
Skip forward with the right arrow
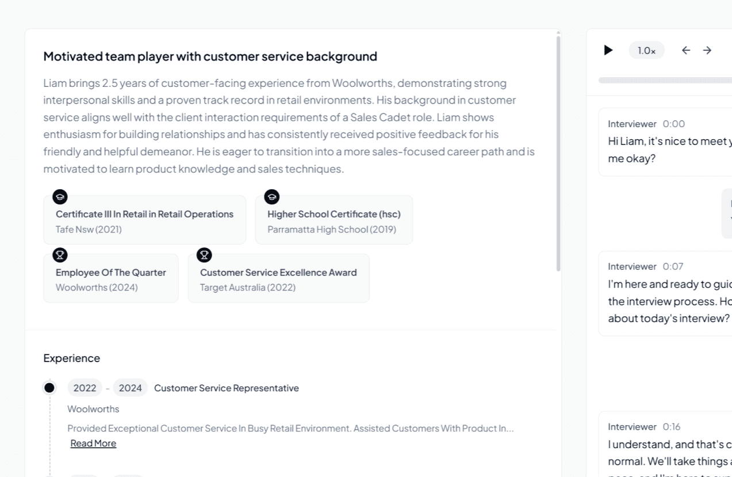pos(707,50)
